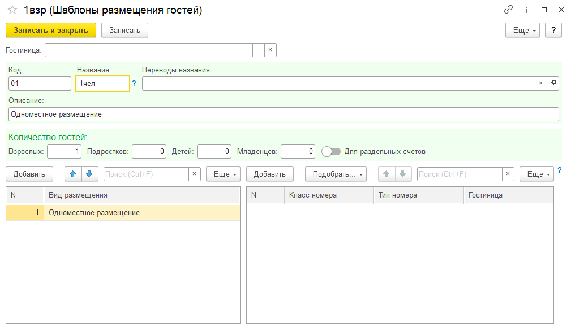Click the Записать button
This screenshot has height=325, width=571.
(124, 30)
